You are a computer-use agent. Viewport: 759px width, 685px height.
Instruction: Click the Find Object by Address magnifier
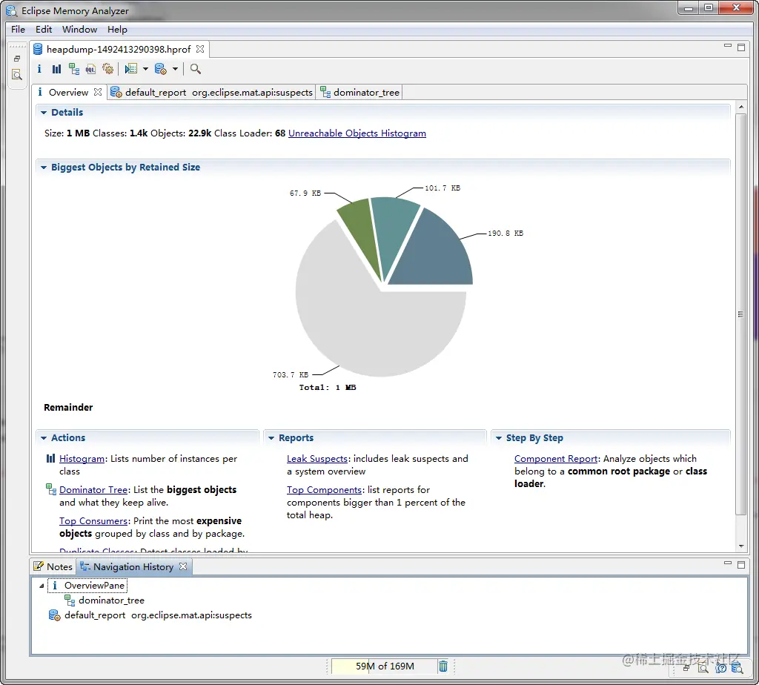pos(195,69)
